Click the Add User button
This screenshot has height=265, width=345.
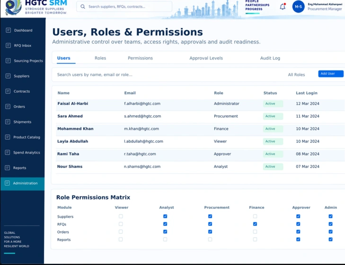click(x=331, y=74)
